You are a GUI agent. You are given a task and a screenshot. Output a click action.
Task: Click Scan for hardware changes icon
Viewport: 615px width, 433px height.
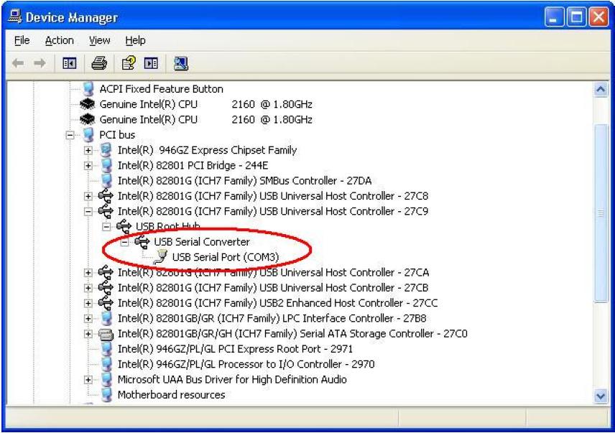(x=181, y=63)
